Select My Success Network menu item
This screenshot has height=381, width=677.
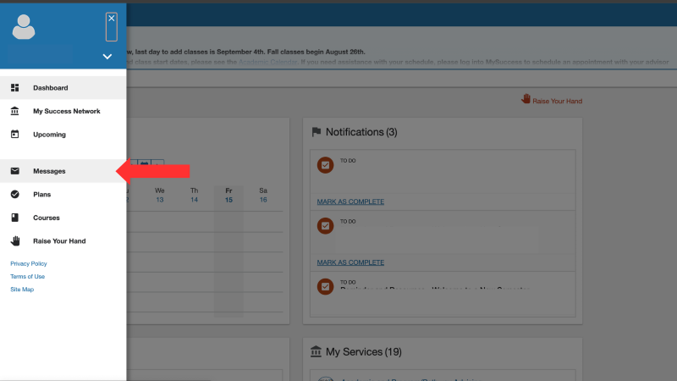coord(66,111)
